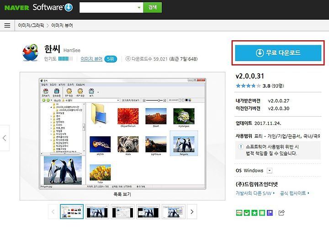The height and width of the screenshot is (231, 329).
Task: Click the 목록 보기 caption
Action: (122, 194)
